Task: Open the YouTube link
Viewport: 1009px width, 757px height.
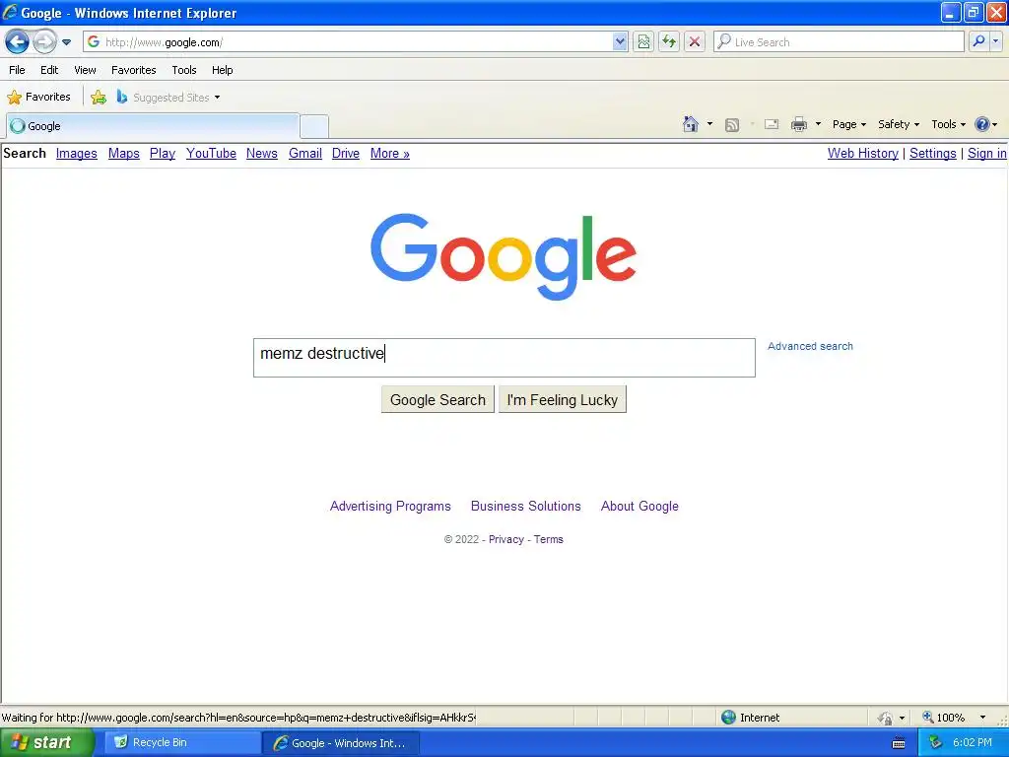Action: click(211, 153)
